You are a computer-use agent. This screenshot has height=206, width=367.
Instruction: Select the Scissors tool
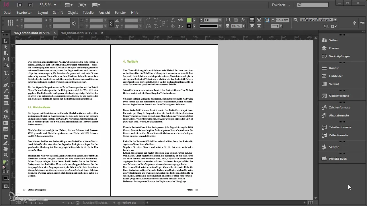coord(6,111)
